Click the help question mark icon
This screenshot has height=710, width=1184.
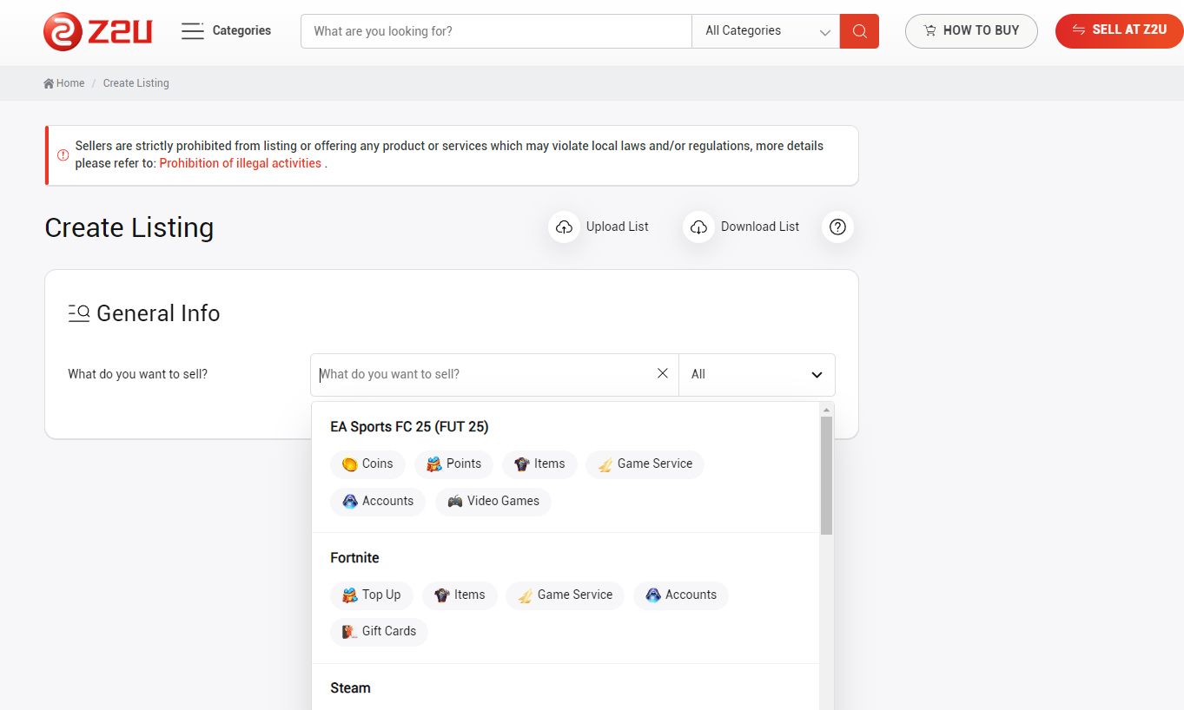(x=837, y=227)
